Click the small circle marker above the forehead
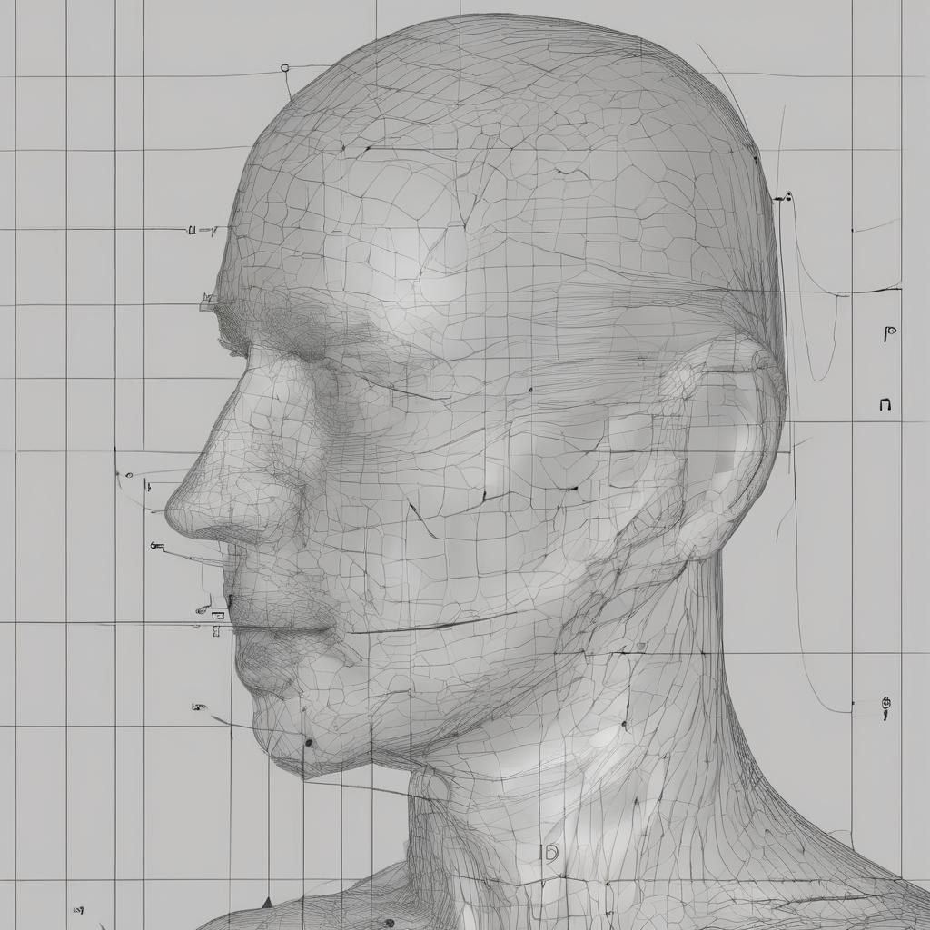930x930 pixels. click(x=285, y=67)
